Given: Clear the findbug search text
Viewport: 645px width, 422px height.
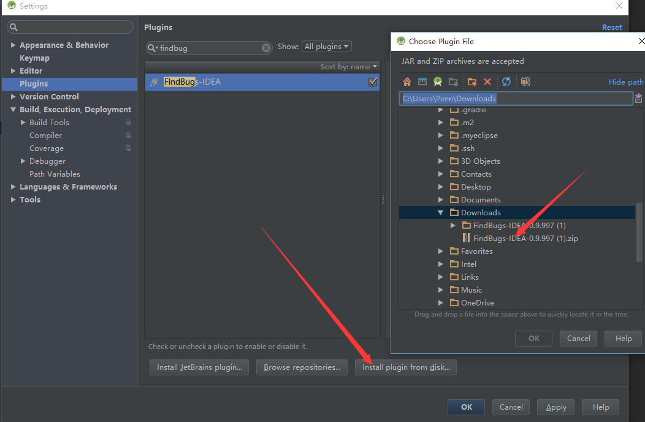Looking at the screenshot, I should pyautogui.click(x=266, y=48).
